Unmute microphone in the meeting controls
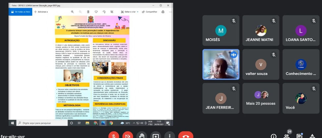 pos(114,136)
